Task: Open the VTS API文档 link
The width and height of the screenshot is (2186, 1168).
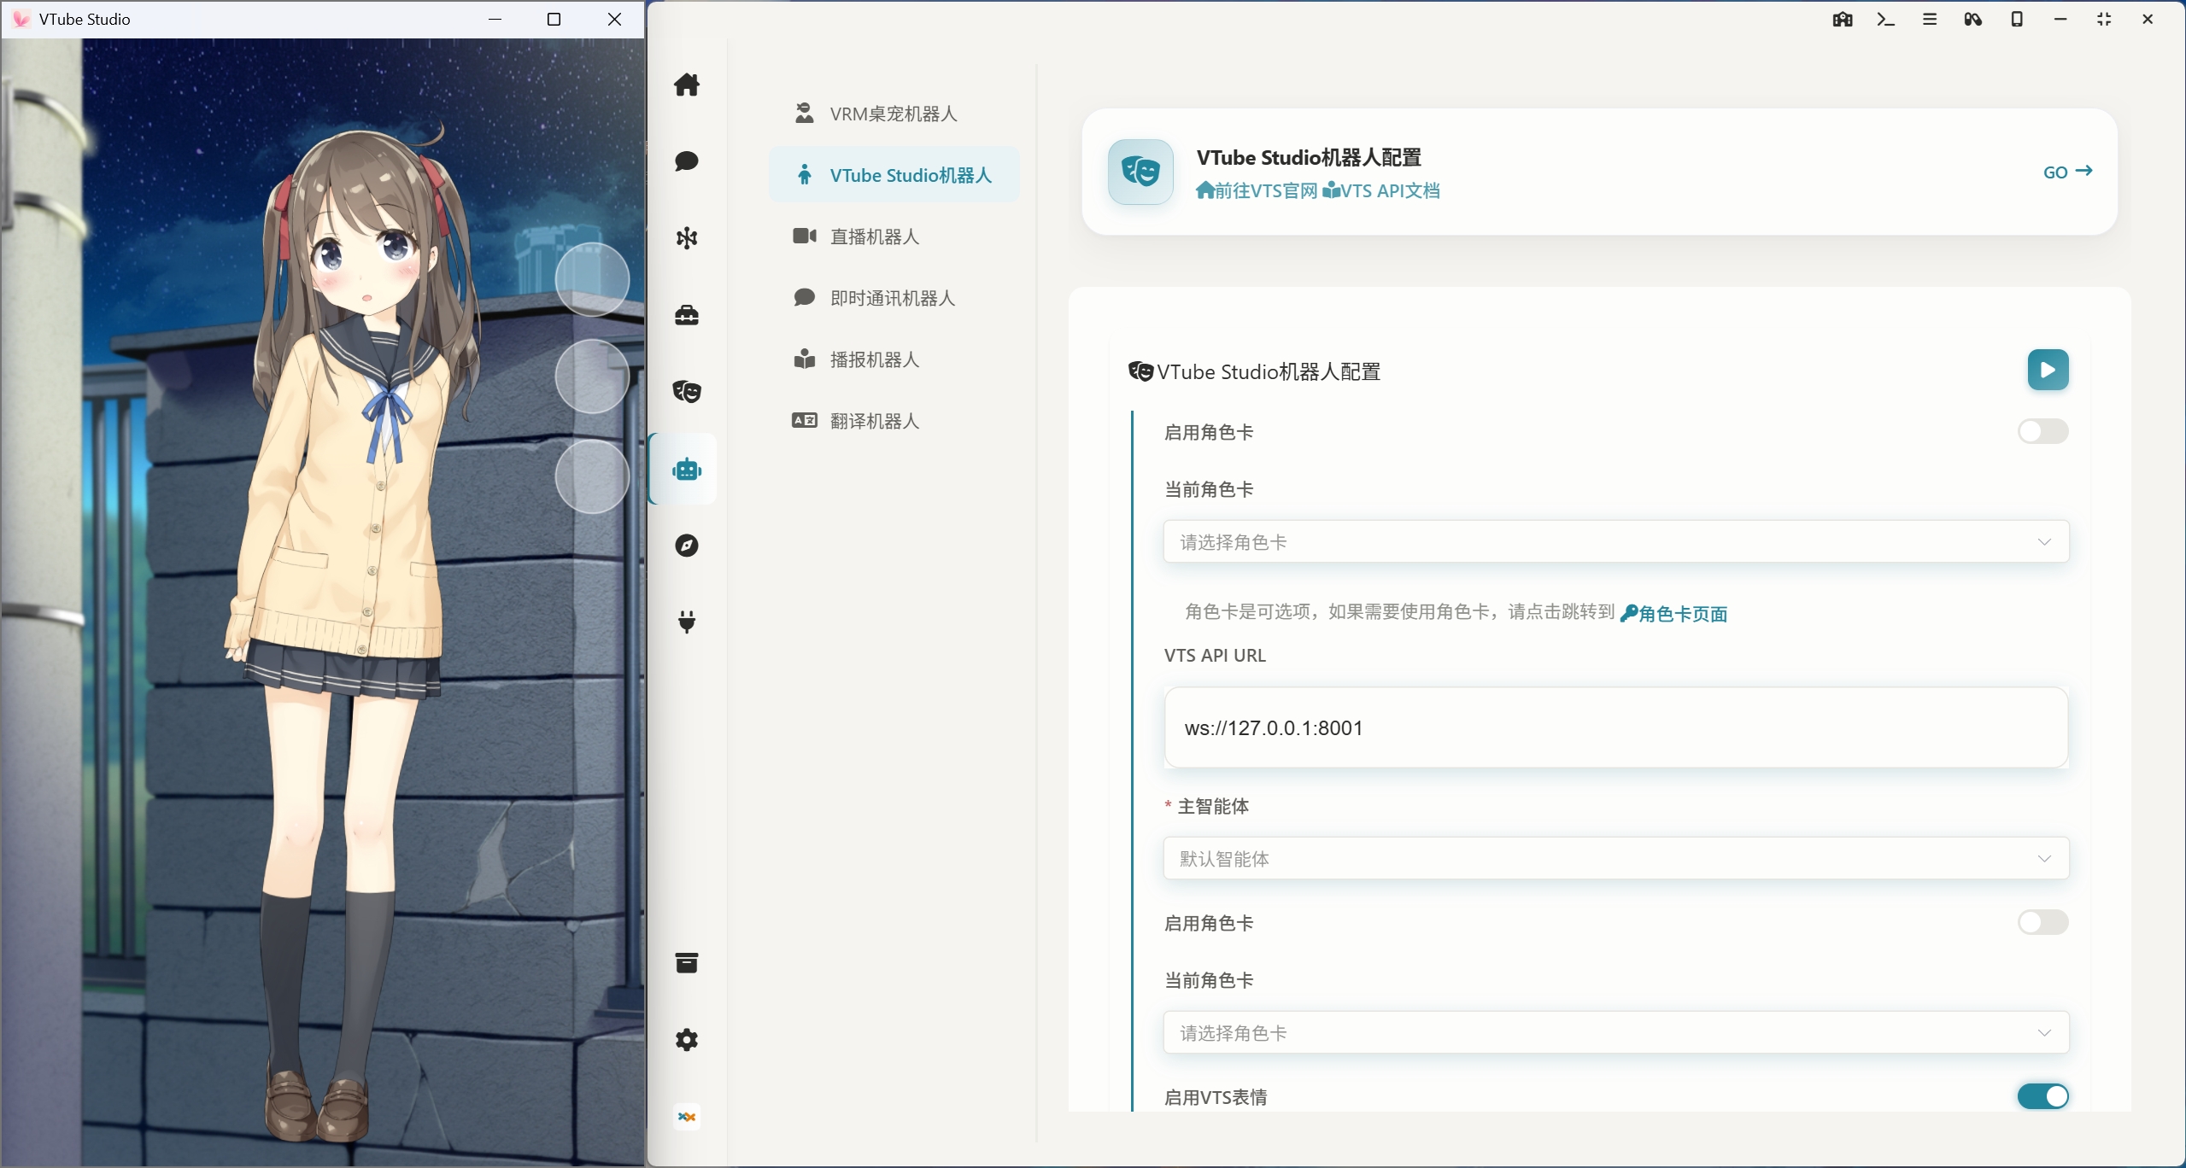Action: [x=1381, y=190]
